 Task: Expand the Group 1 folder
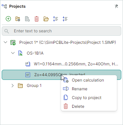pos(13,86)
